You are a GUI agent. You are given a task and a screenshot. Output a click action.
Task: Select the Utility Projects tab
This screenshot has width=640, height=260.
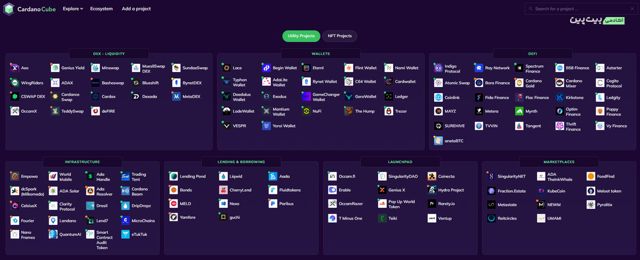301,36
